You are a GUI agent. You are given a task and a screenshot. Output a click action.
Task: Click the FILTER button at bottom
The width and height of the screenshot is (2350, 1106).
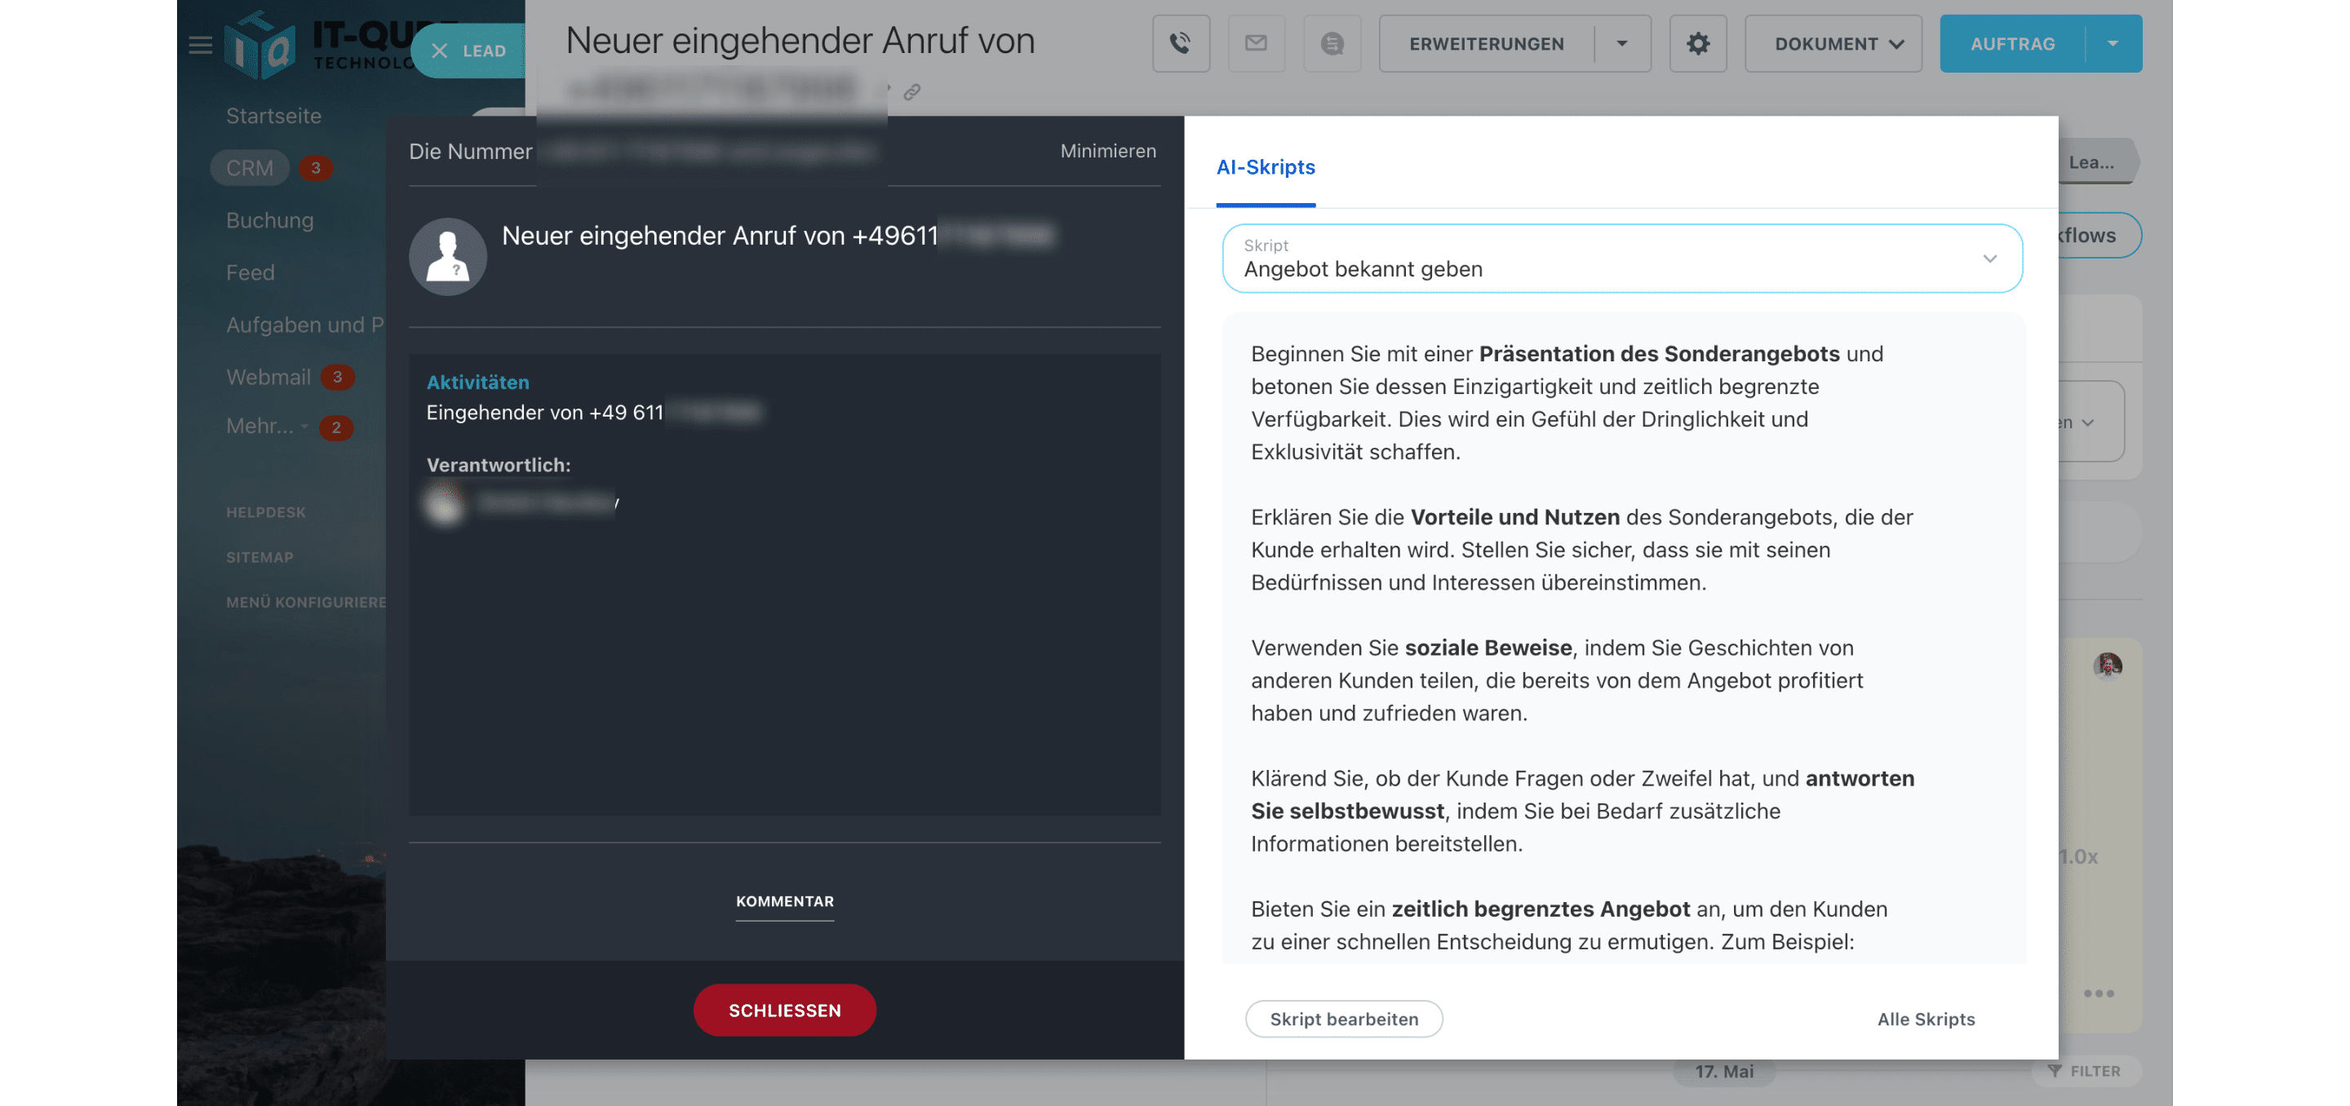(2085, 1070)
